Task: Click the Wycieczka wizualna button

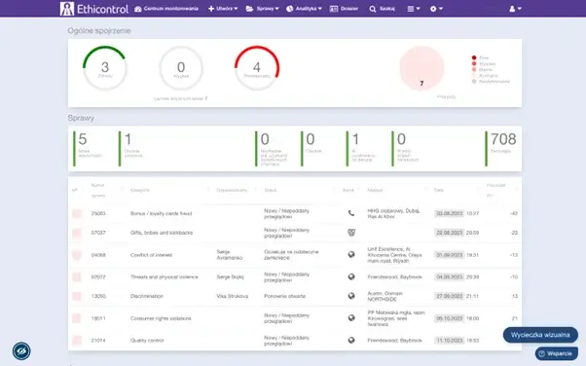Action: point(540,335)
